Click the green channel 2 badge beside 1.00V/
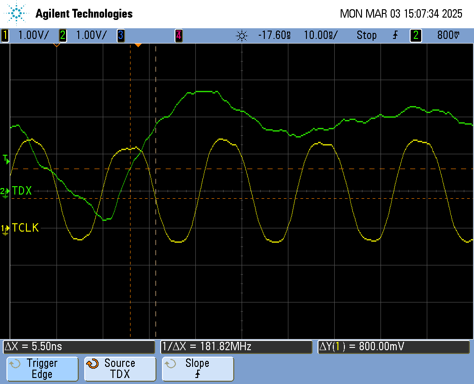 point(62,35)
